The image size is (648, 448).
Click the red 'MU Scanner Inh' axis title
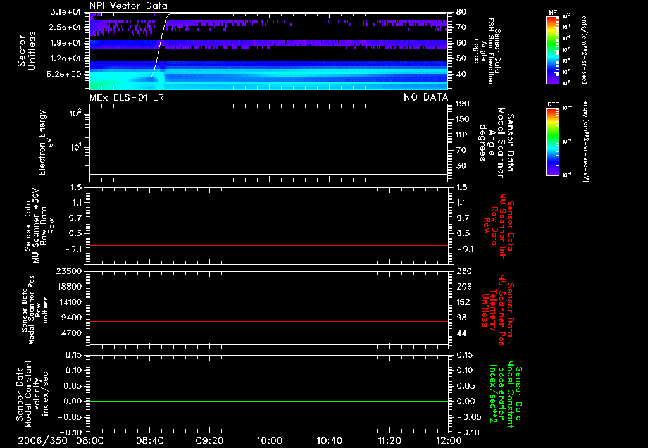[499, 226]
